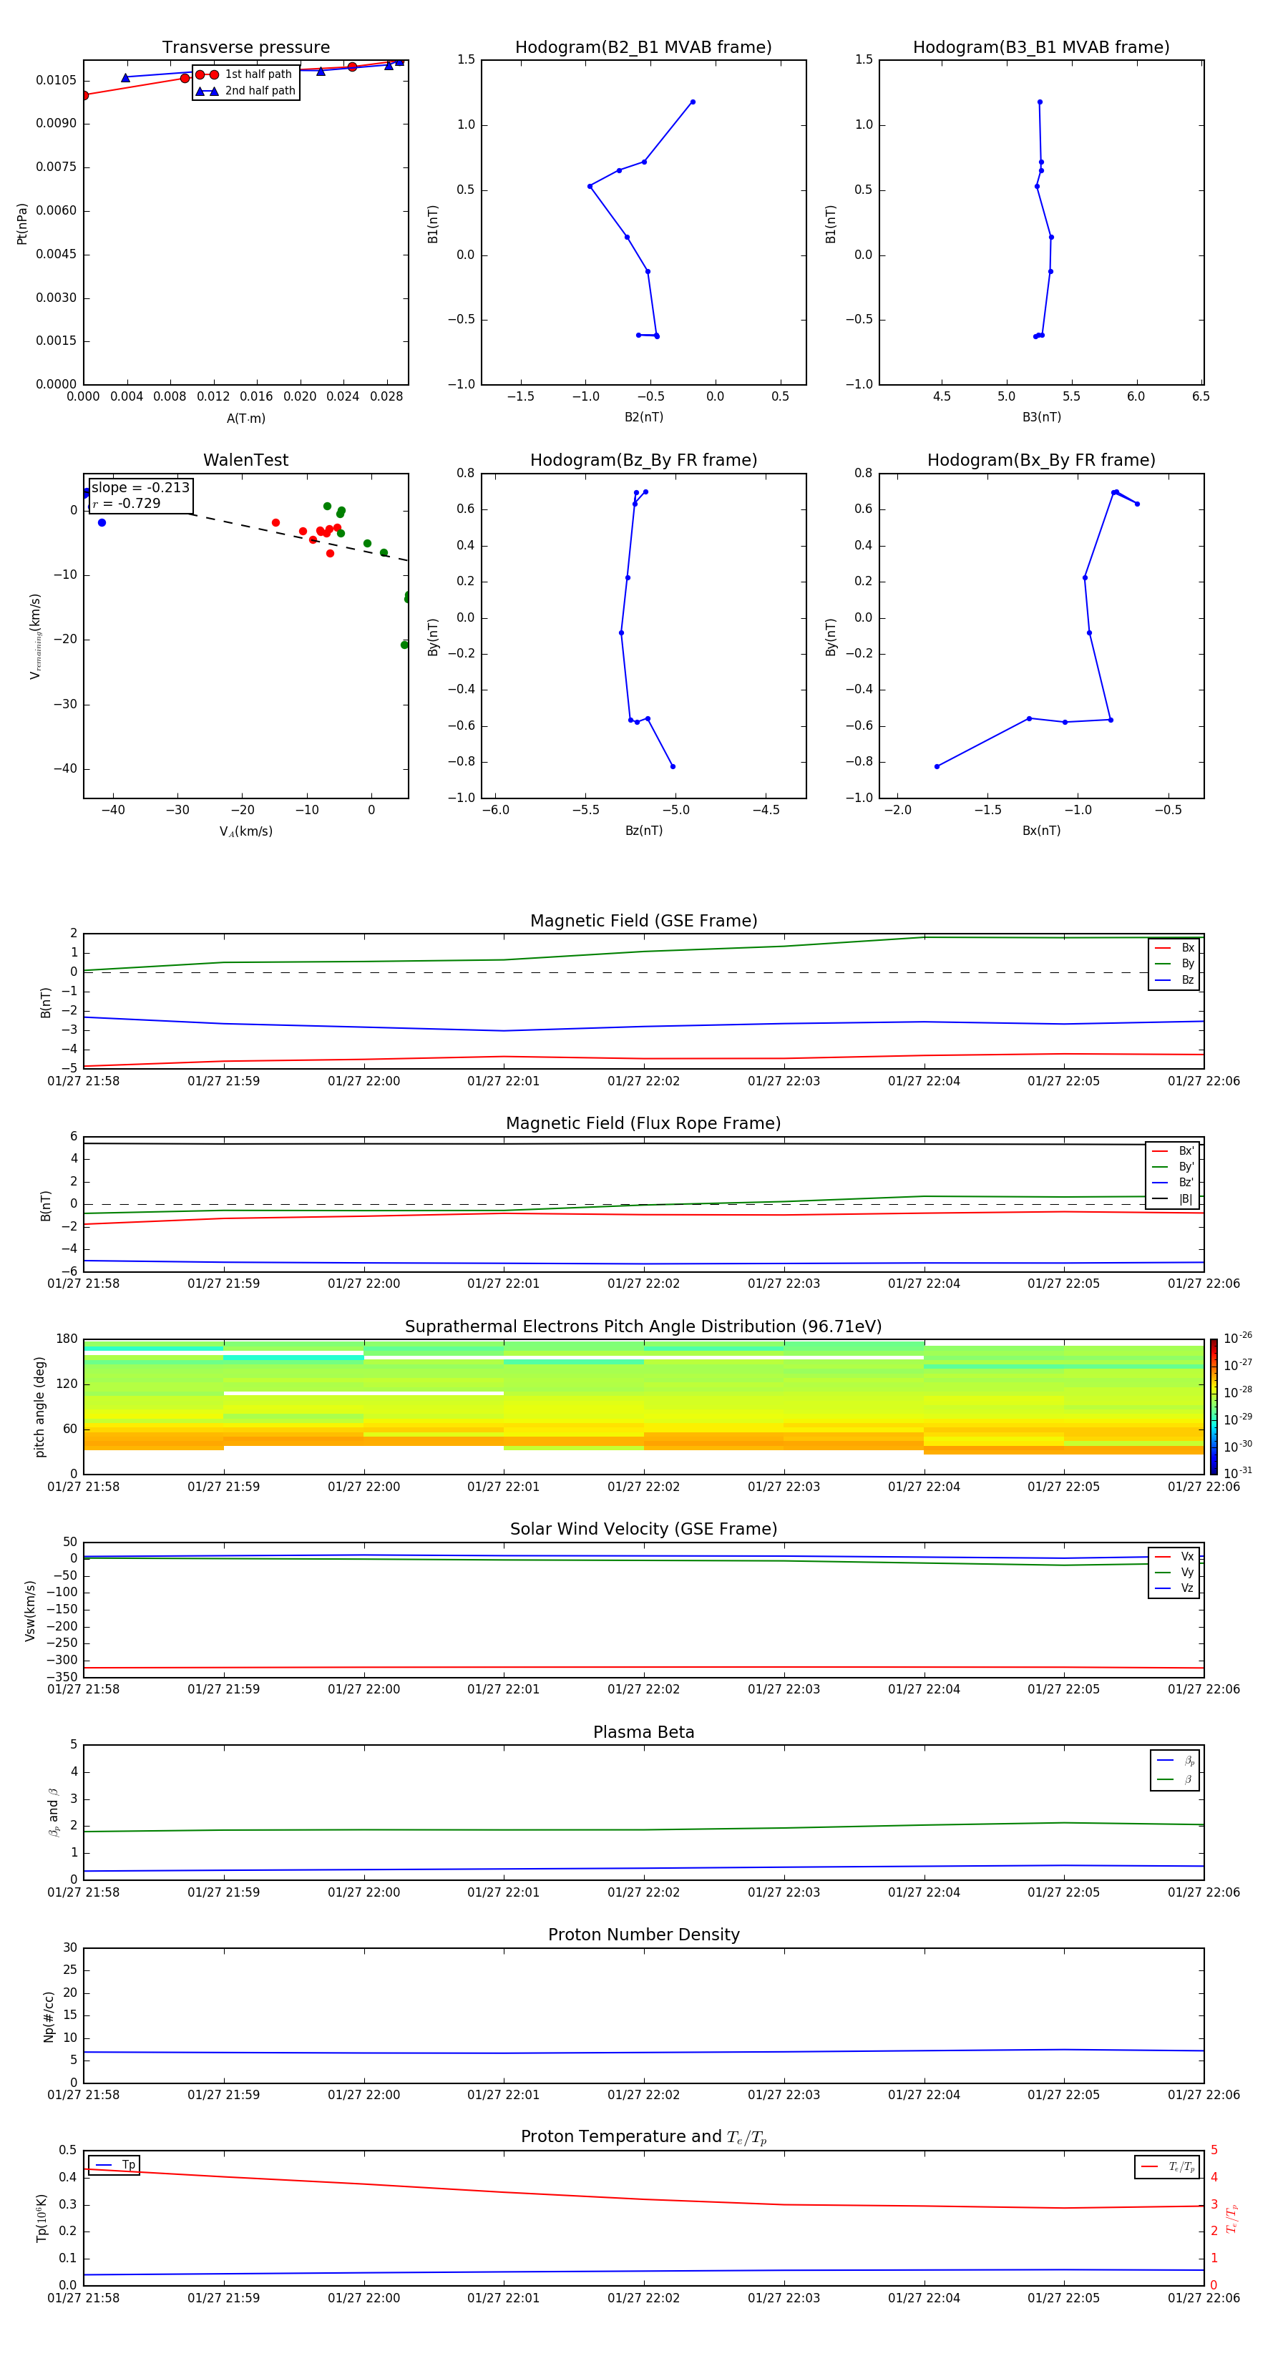Screen dimensions: 1288x2361
Task: Select the "2nd half path" legend entry
Action: [245, 91]
